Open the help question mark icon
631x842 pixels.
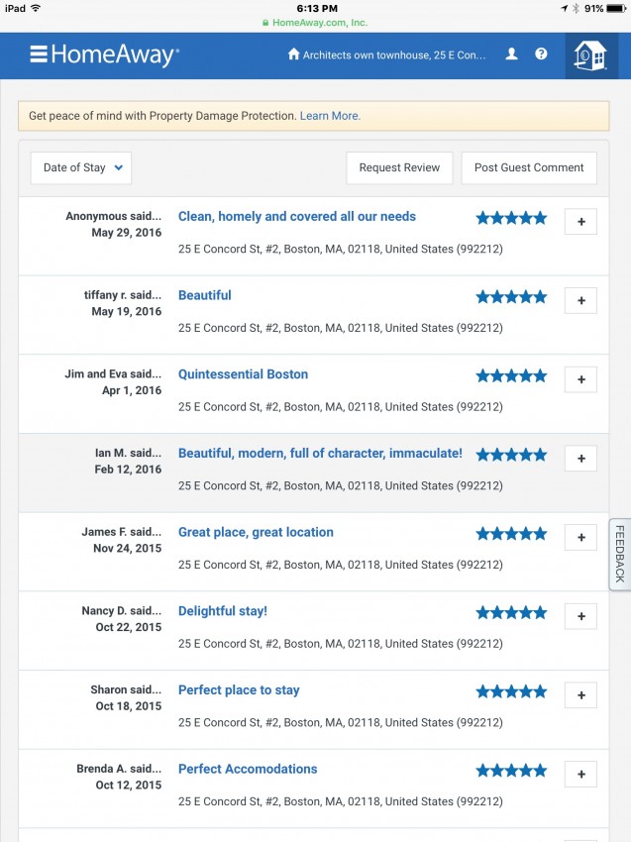coord(541,53)
